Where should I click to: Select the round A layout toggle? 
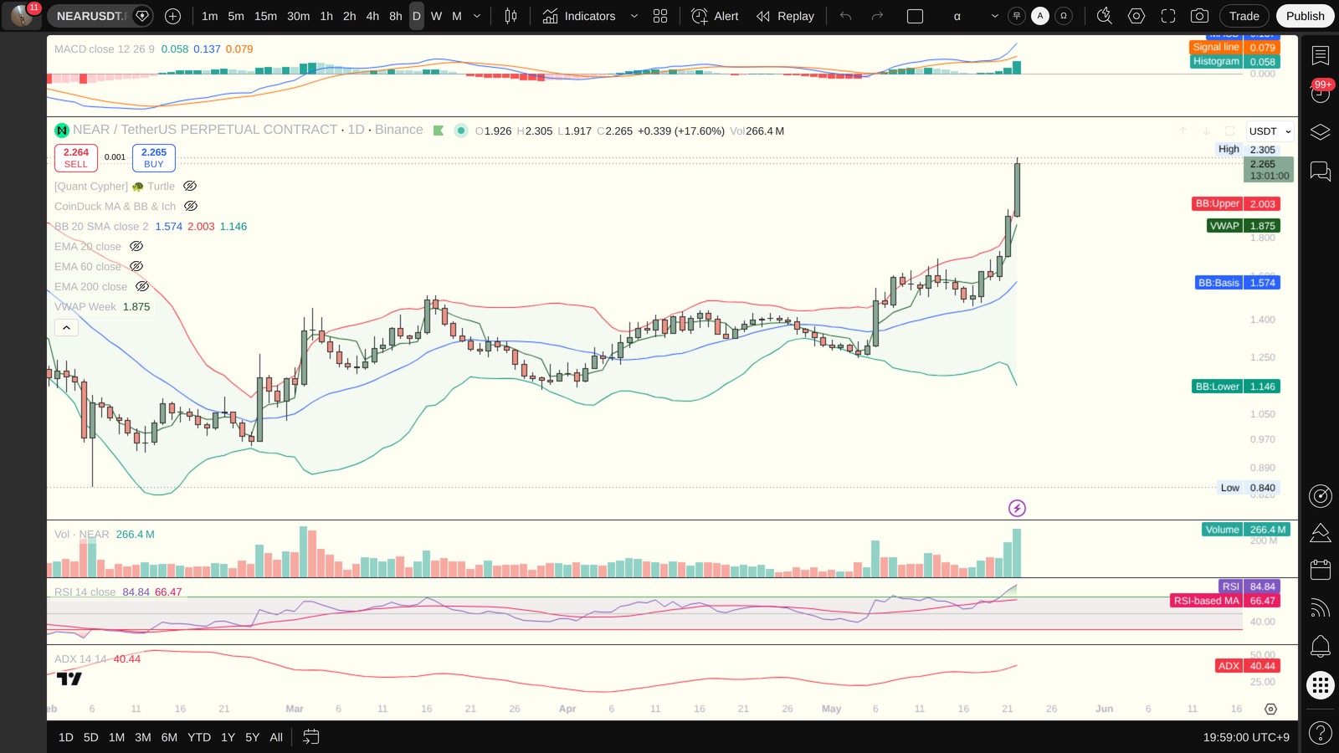pos(1040,16)
